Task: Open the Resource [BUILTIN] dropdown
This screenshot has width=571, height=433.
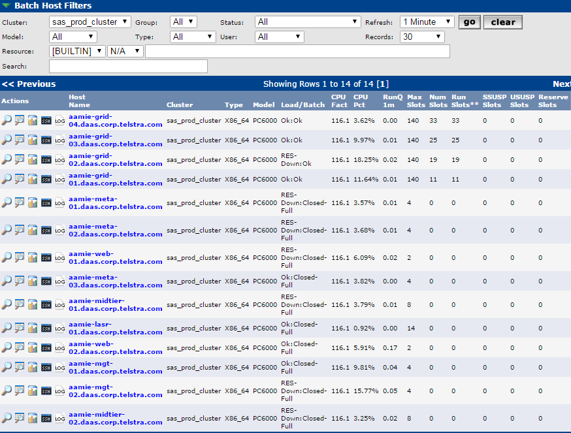Action: click(77, 51)
